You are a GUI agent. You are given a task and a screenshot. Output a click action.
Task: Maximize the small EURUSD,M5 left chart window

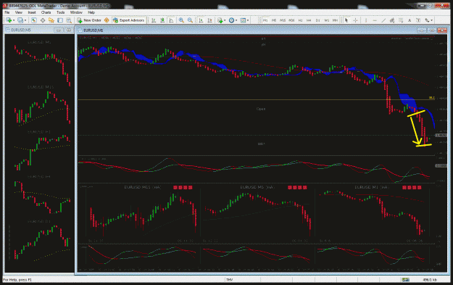68,30
